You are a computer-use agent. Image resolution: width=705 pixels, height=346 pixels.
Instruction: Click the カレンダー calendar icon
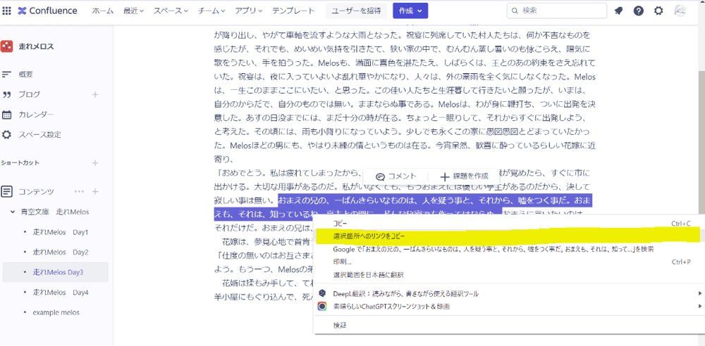click(x=7, y=115)
